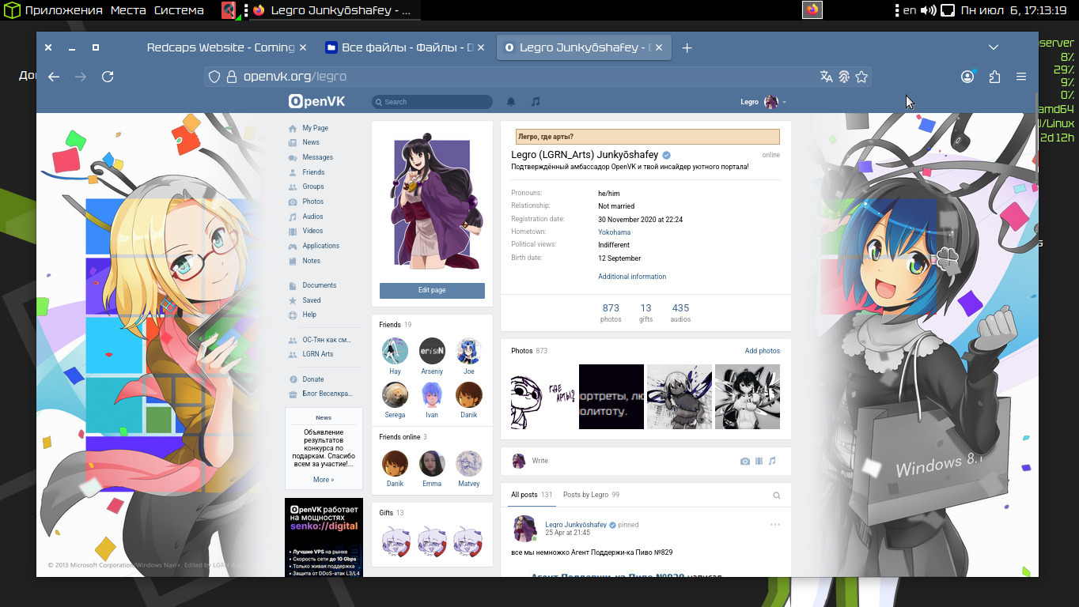The height and width of the screenshot is (607, 1079).
Task: Open Applications in the left sidebar
Action: pyautogui.click(x=320, y=246)
